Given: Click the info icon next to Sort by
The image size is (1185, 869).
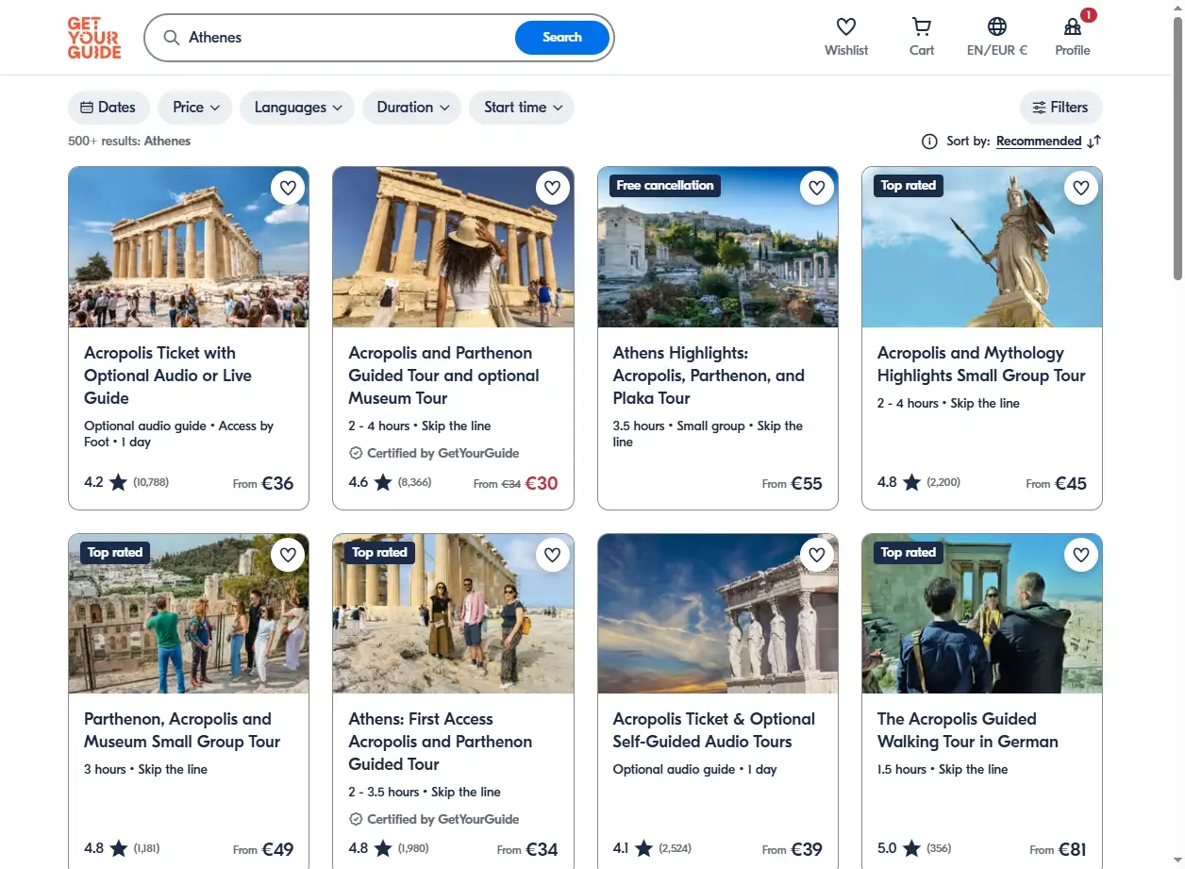Looking at the screenshot, I should pos(929,142).
